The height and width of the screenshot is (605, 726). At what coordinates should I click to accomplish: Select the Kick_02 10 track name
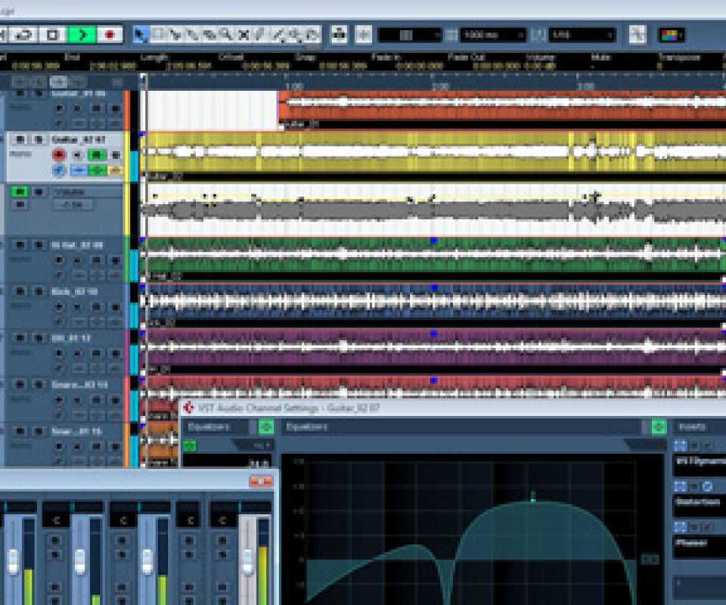point(75,292)
